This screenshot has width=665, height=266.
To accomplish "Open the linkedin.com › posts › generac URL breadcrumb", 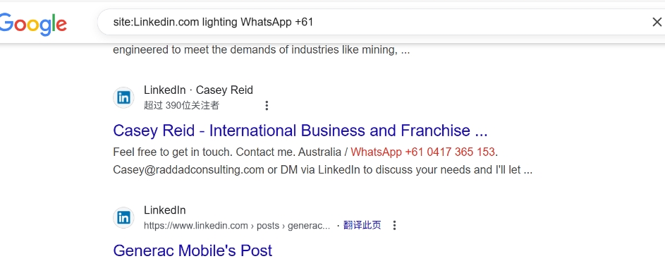I will point(237,226).
